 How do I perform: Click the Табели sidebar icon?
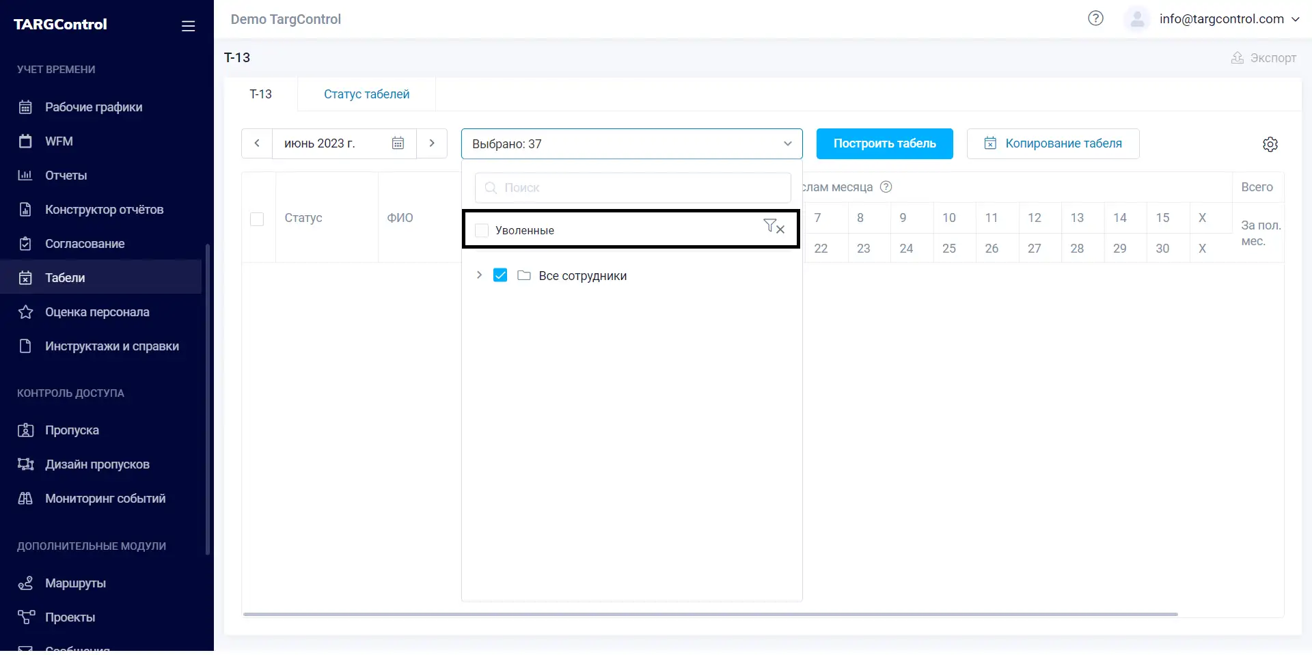[25, 278]
